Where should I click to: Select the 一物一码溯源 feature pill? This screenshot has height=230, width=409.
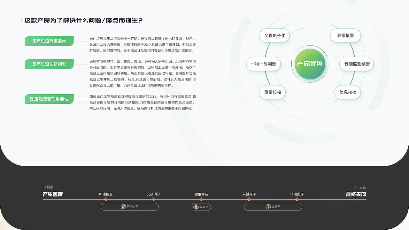(x=263, y=64)
